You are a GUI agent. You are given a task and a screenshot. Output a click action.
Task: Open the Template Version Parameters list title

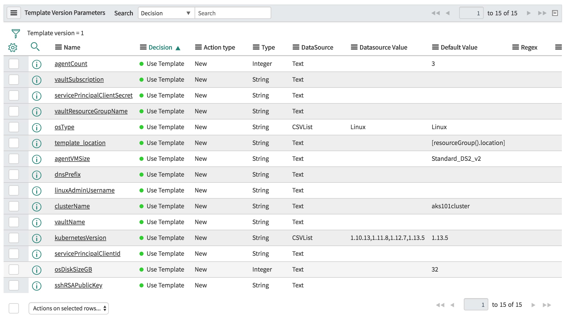tap(65, 13)
